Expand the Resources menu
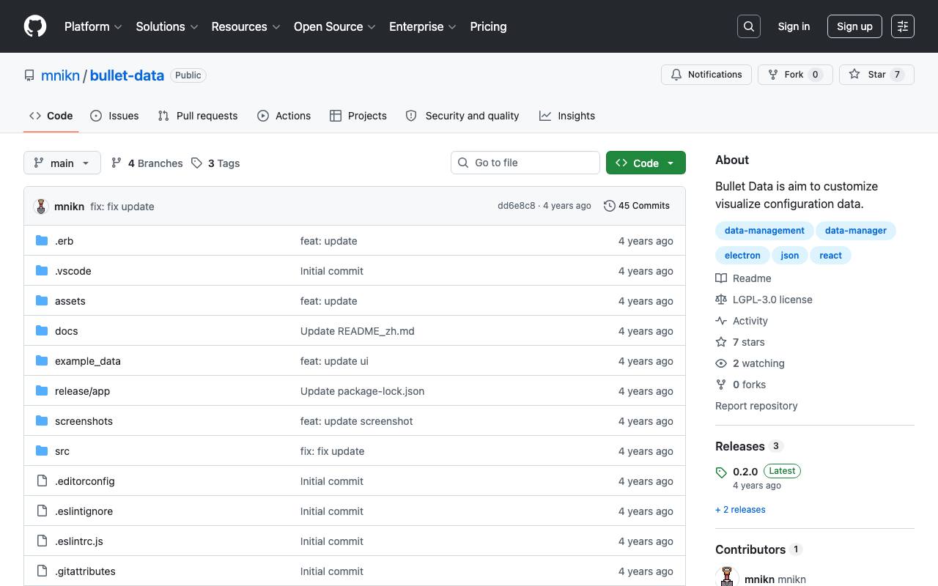Viewport: 938px width, 586px height. (246, 26)
